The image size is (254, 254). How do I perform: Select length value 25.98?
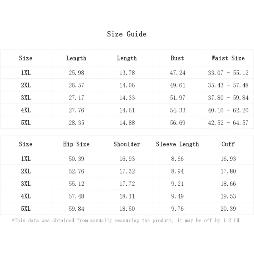pyautogui.click(x=77, y=73)
